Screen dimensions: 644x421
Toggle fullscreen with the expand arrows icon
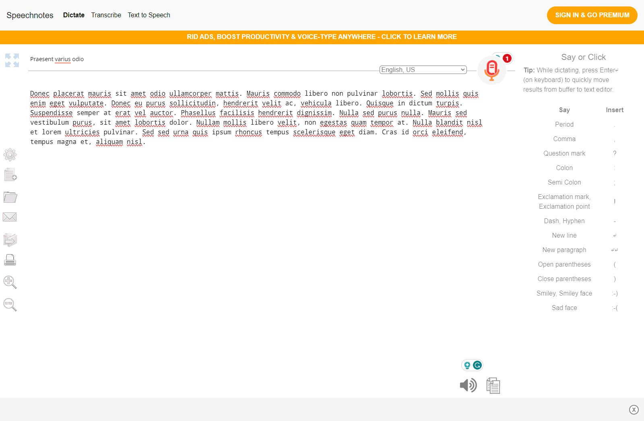(12, 60)
